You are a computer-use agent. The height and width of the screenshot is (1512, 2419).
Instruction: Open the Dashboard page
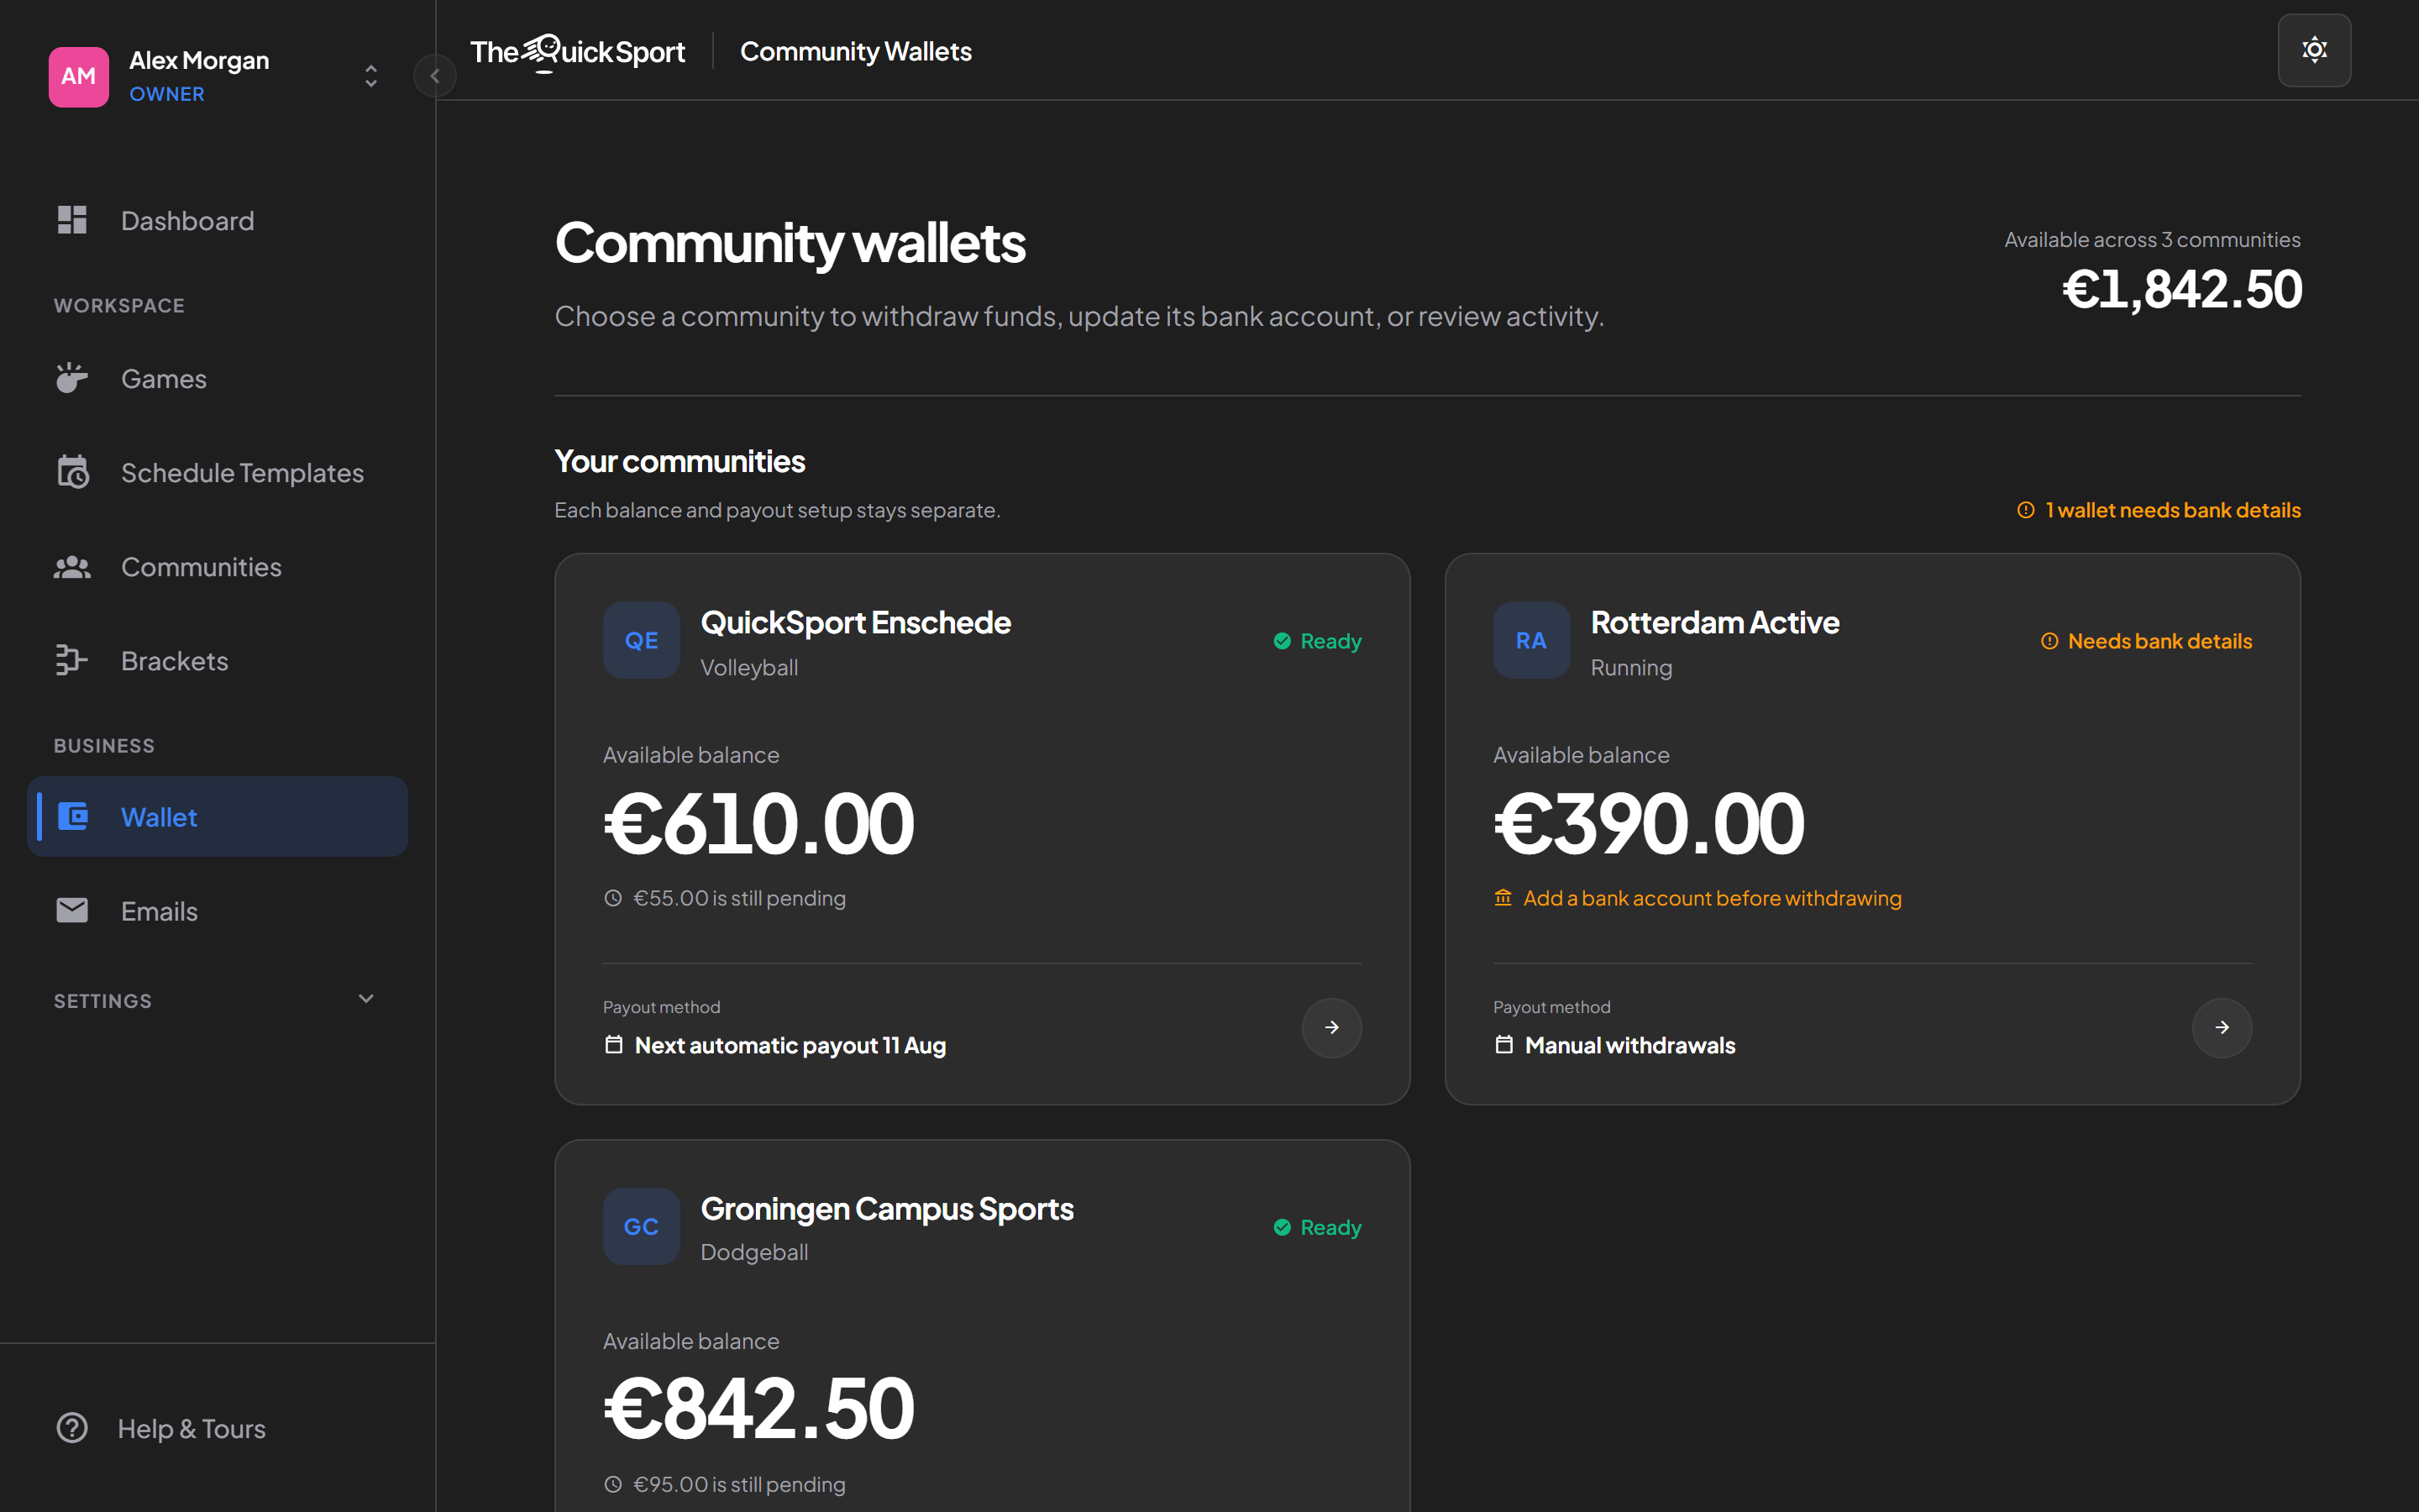(217, 221)
